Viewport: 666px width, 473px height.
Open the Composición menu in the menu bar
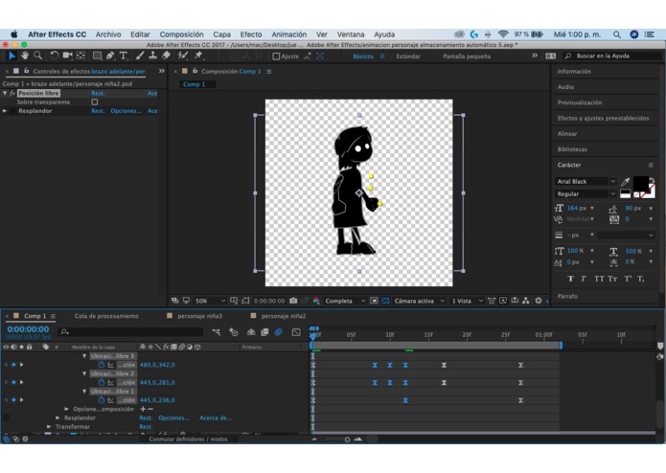pos(181,34)
